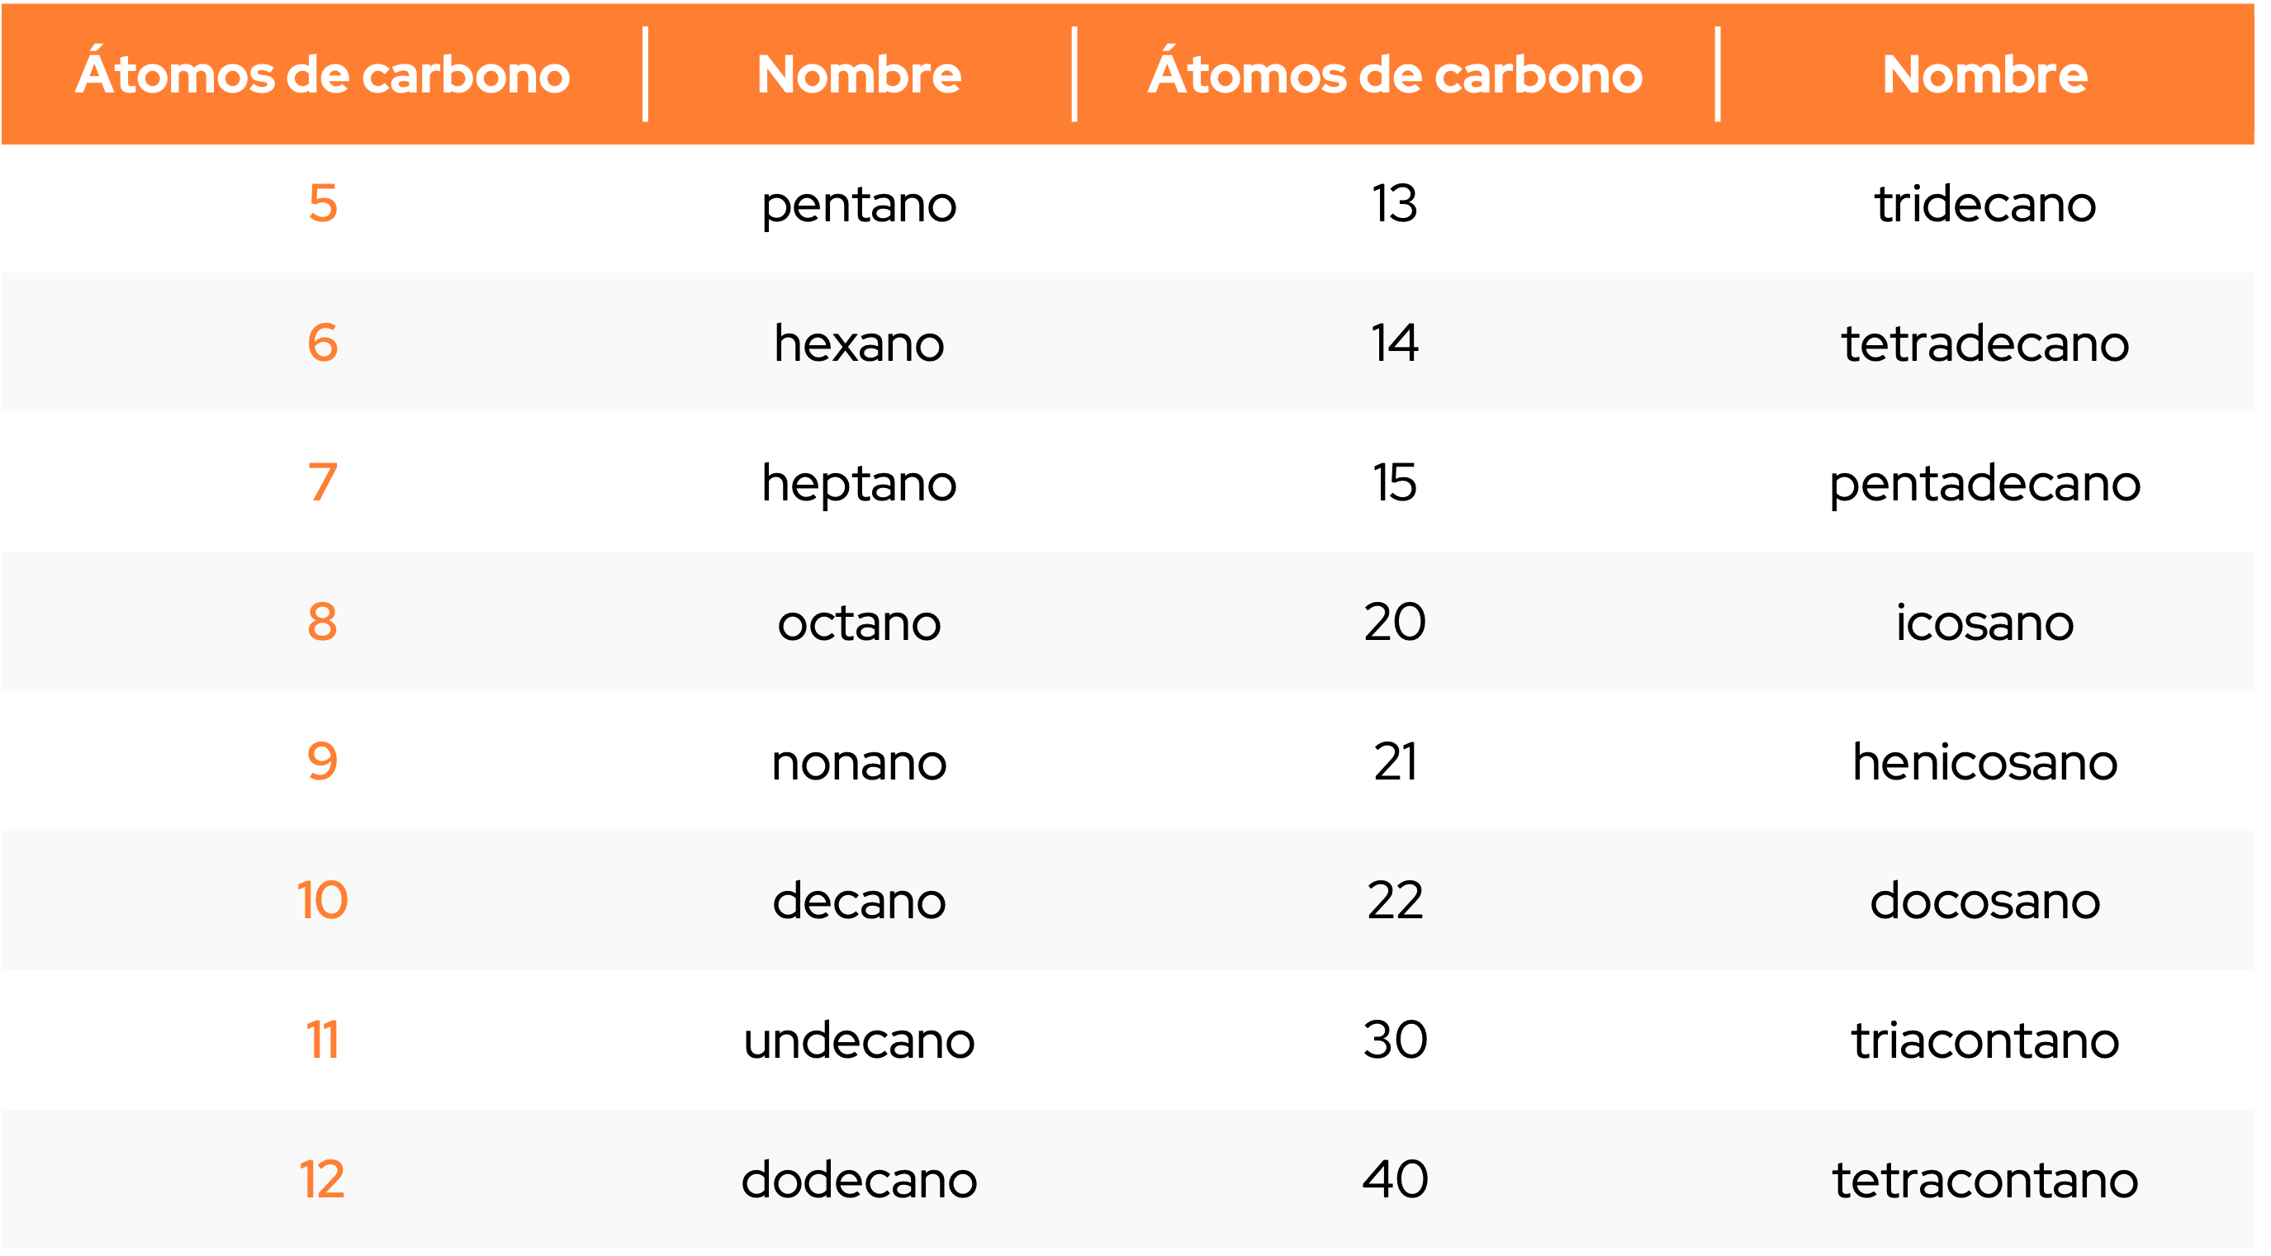Screen dimensions: 2271x1256
Task: Click the first 'Átomos de carbono' header
Action: [325, 74]
